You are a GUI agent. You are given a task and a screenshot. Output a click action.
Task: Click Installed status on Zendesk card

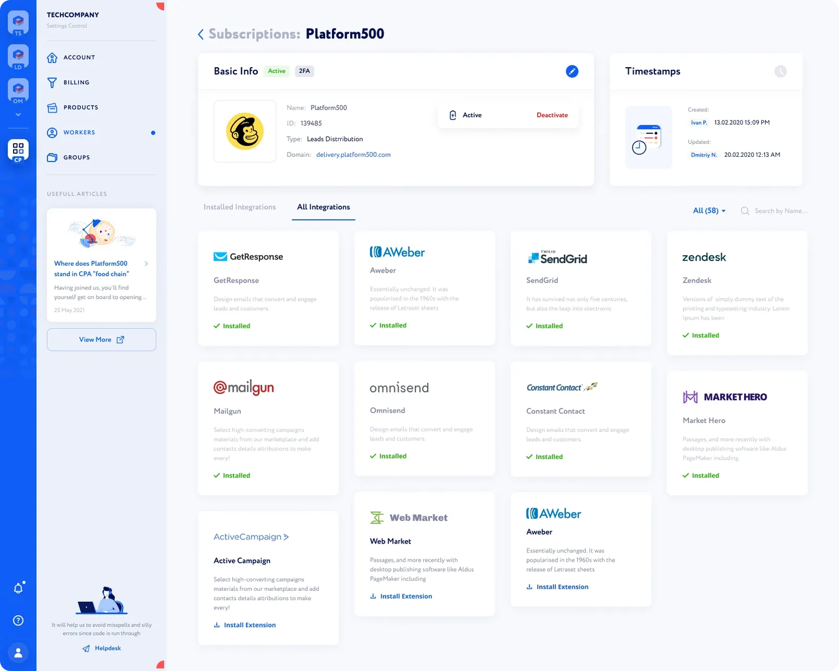[701, 335]
